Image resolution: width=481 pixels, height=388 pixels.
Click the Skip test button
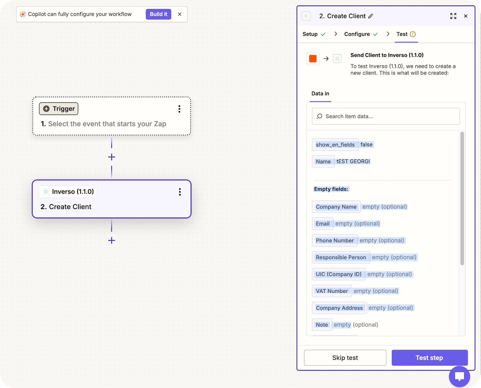point(345,358)
